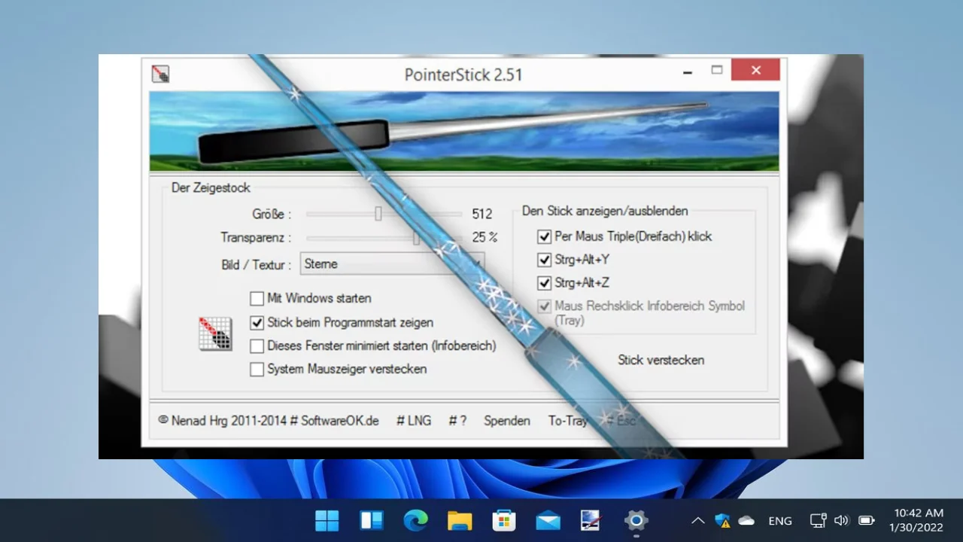Open network status icon in tray
Viewport: 963px width, 542px height.
click(818, 520)
